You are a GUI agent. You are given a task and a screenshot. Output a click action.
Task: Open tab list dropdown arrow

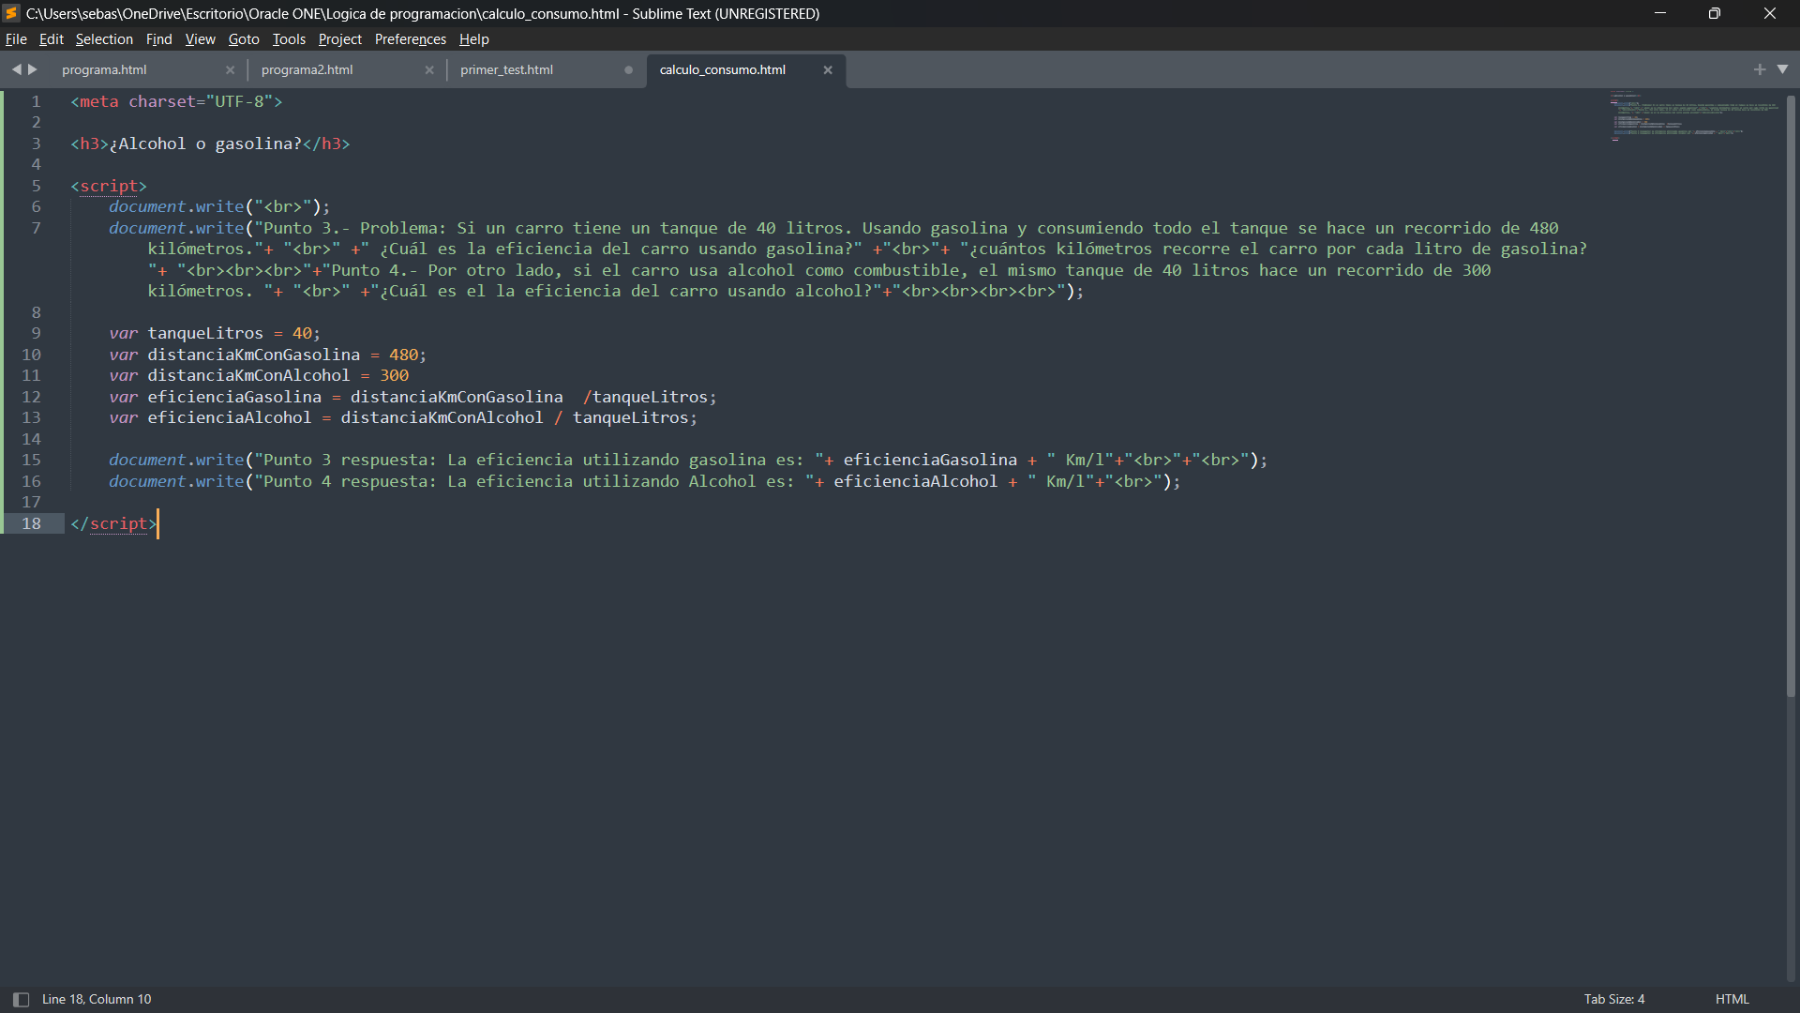[x=1782, y=69]
